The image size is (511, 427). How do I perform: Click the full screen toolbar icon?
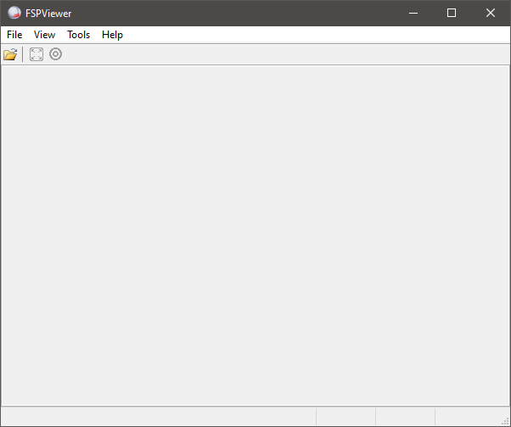coord(36,54)
